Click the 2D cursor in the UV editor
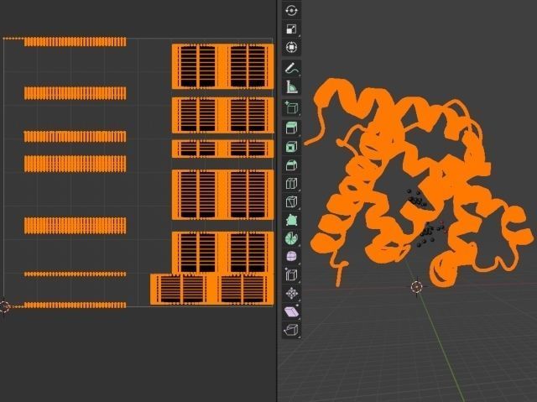 point(4,307)
